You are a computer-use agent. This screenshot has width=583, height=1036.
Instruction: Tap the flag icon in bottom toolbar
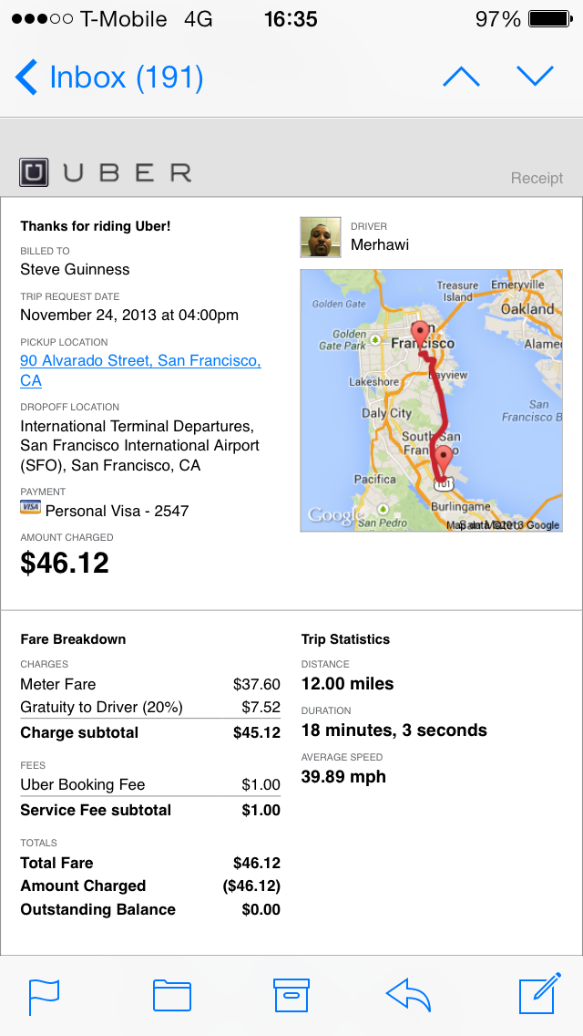click(x=44, y=995)
